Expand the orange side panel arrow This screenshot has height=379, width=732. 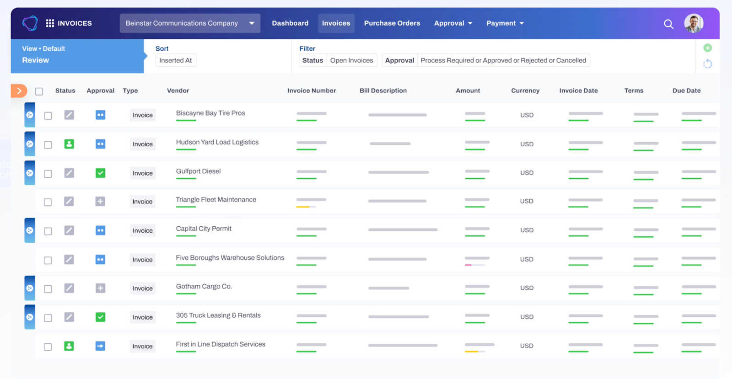point(19,91)
